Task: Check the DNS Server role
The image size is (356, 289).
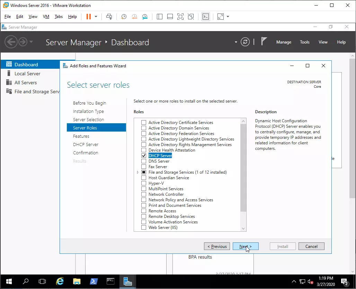Action: pyautogui.click(x=144, y=161)
